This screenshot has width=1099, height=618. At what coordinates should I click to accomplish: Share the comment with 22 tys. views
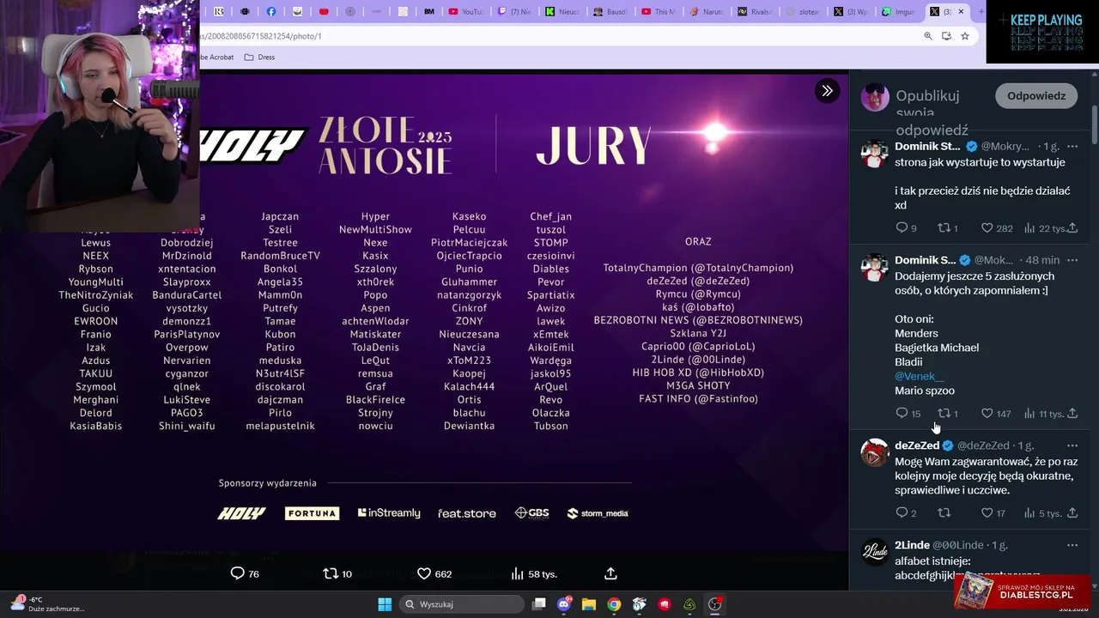(x=1072, y=228)
